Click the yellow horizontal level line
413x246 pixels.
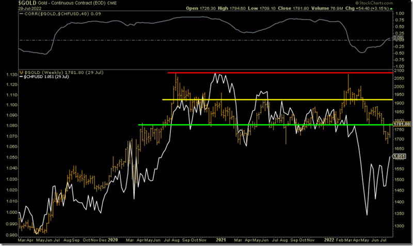pos(277,100)
